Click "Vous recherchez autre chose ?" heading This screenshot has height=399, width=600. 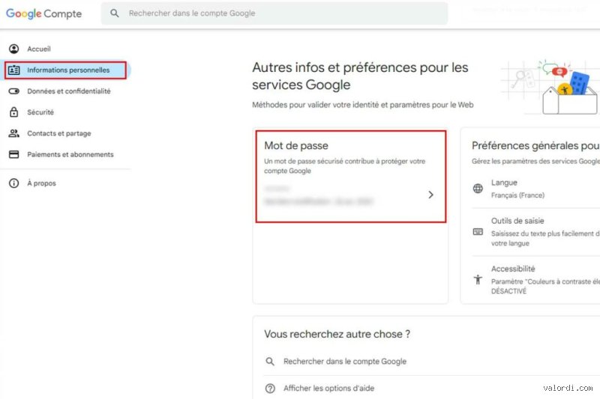337,334
